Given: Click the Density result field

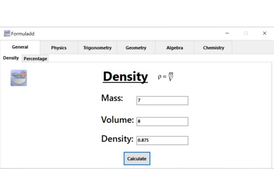Looking at the screenshot, I should [x=162, y=141].
